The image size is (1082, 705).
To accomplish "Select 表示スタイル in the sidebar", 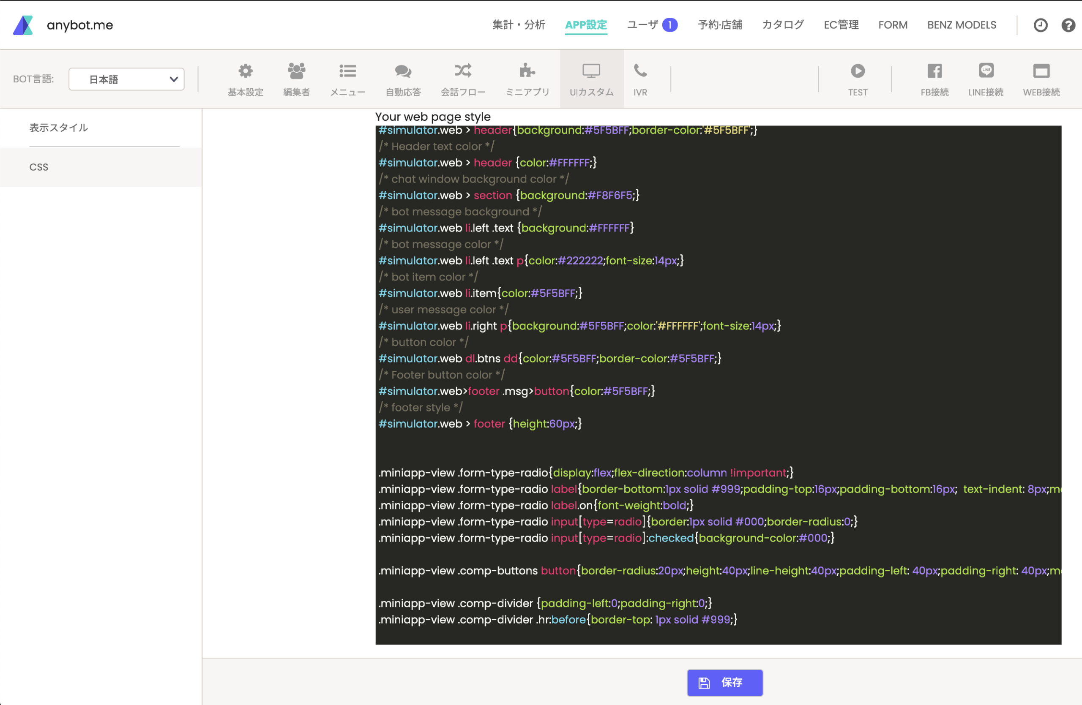I will coord(59,128).
